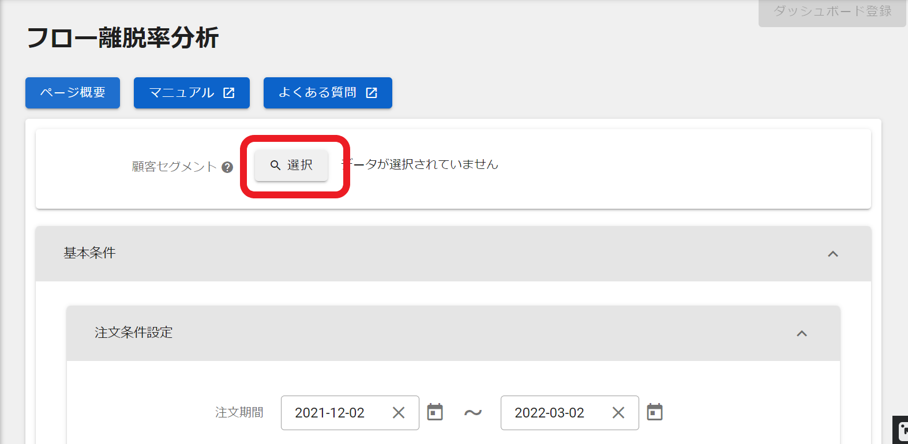Click the external-link icon on よくある質問
This screenshot has height=444, width=908.
(x=372, y=93)
